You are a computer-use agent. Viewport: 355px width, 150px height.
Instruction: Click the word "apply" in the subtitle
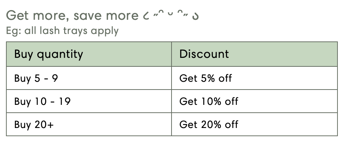click(x=107, y=31)
